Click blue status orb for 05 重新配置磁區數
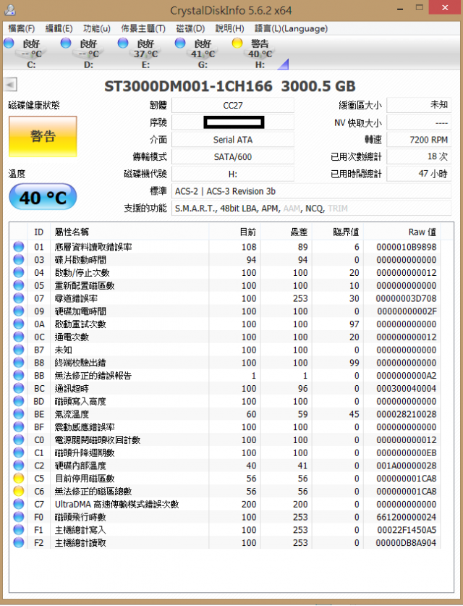The width and height of the screenshot is (463, 606). [x=19, y=285]
